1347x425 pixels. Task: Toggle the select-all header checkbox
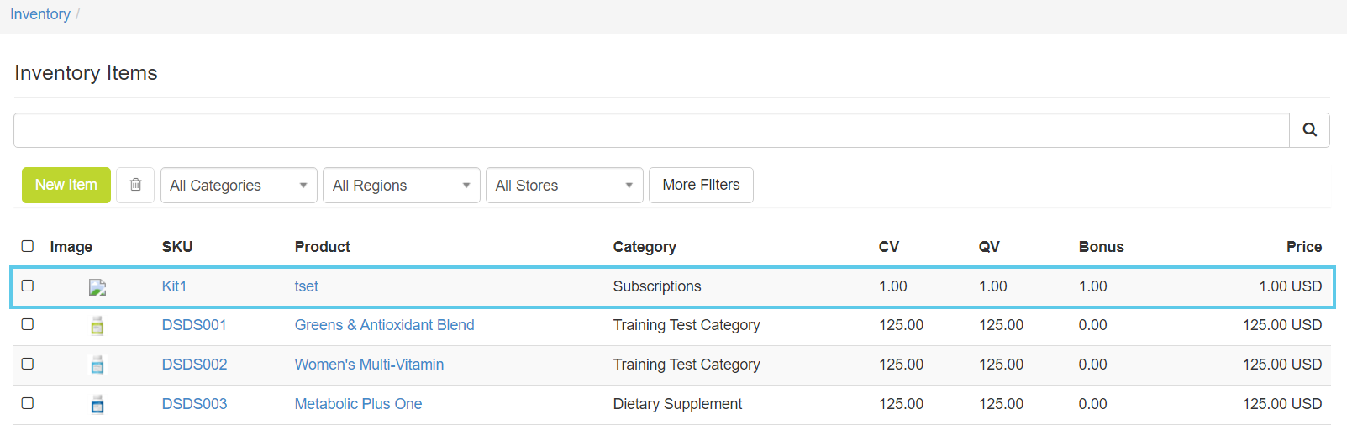pos(28,246)
